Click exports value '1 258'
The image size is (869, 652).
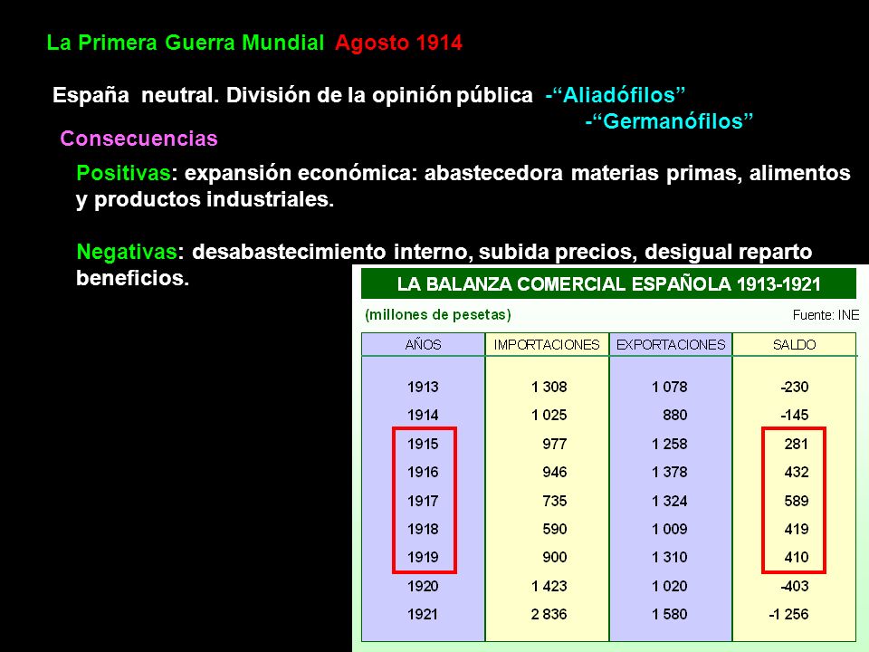pos(670,444)
